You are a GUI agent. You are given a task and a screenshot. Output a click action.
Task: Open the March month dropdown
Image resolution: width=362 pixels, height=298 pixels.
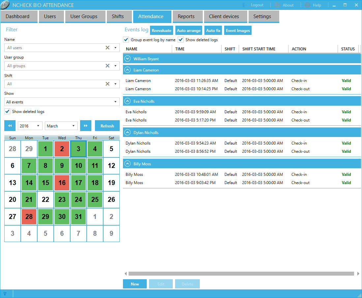click(61, 126)
